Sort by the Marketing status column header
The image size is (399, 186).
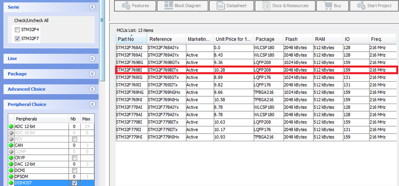pyautogui.click(x=200, y=39)
